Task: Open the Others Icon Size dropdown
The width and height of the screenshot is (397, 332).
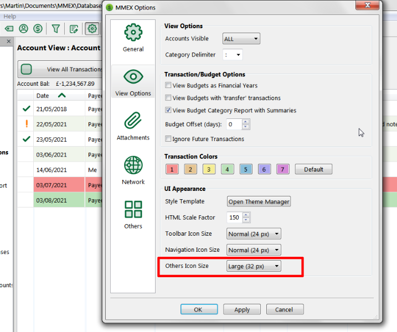Action: click(x=254, y=266)
